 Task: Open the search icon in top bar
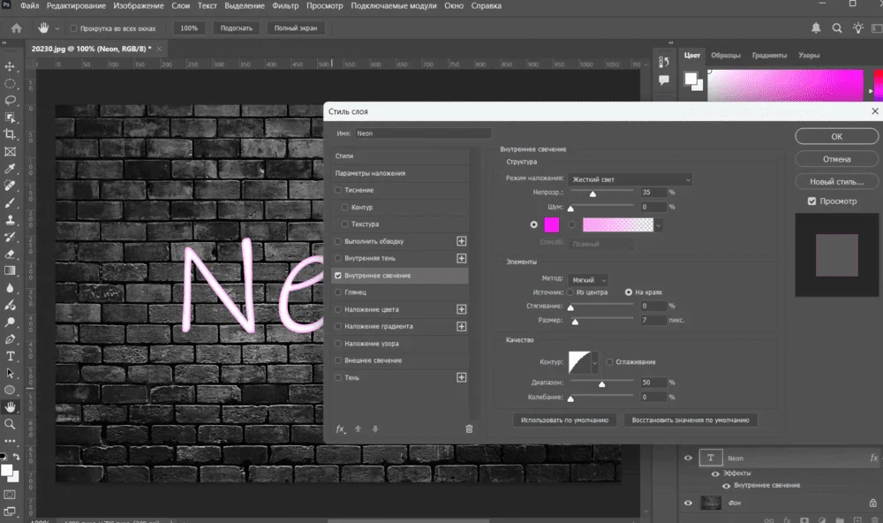tap(837, 28)
